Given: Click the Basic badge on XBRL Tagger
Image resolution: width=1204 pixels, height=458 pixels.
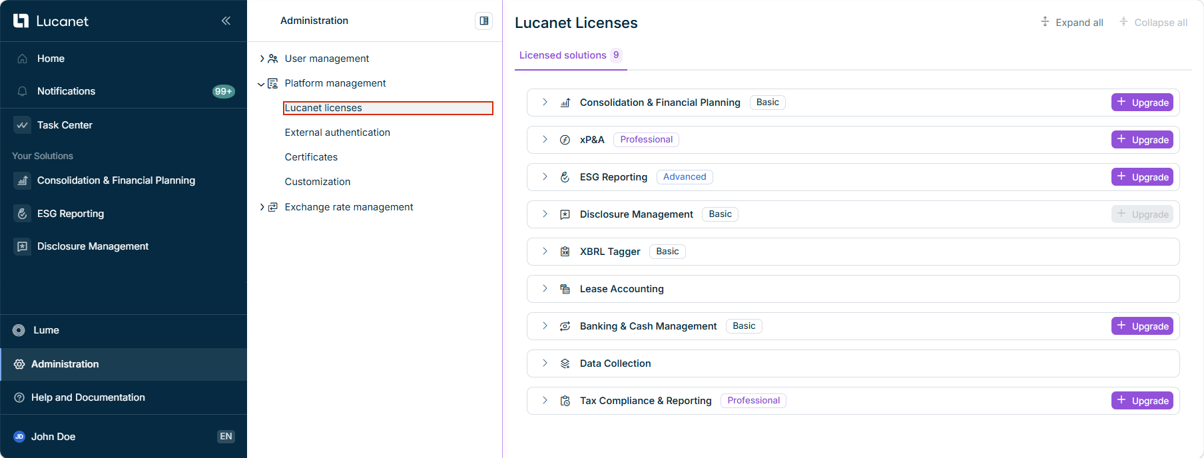Looking at the screenshot, I should tap(667, 252).
